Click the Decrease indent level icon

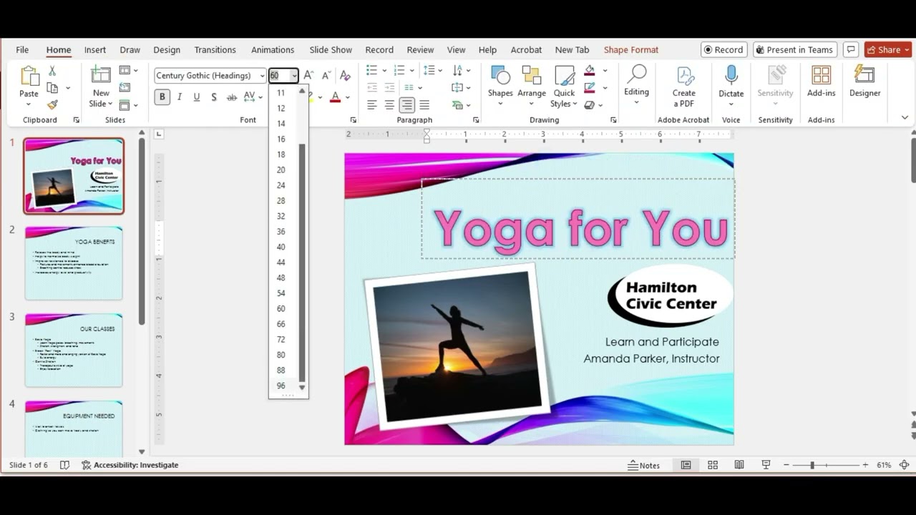click(372, 87)
